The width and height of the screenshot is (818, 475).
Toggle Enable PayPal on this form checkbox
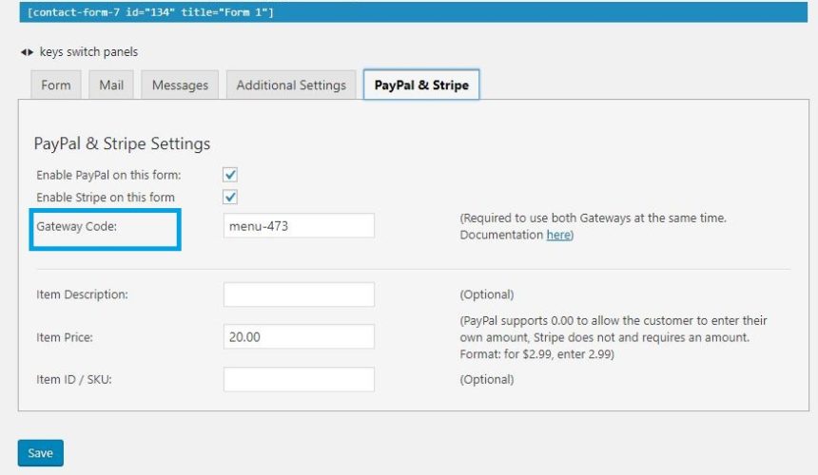click(230, 175)
